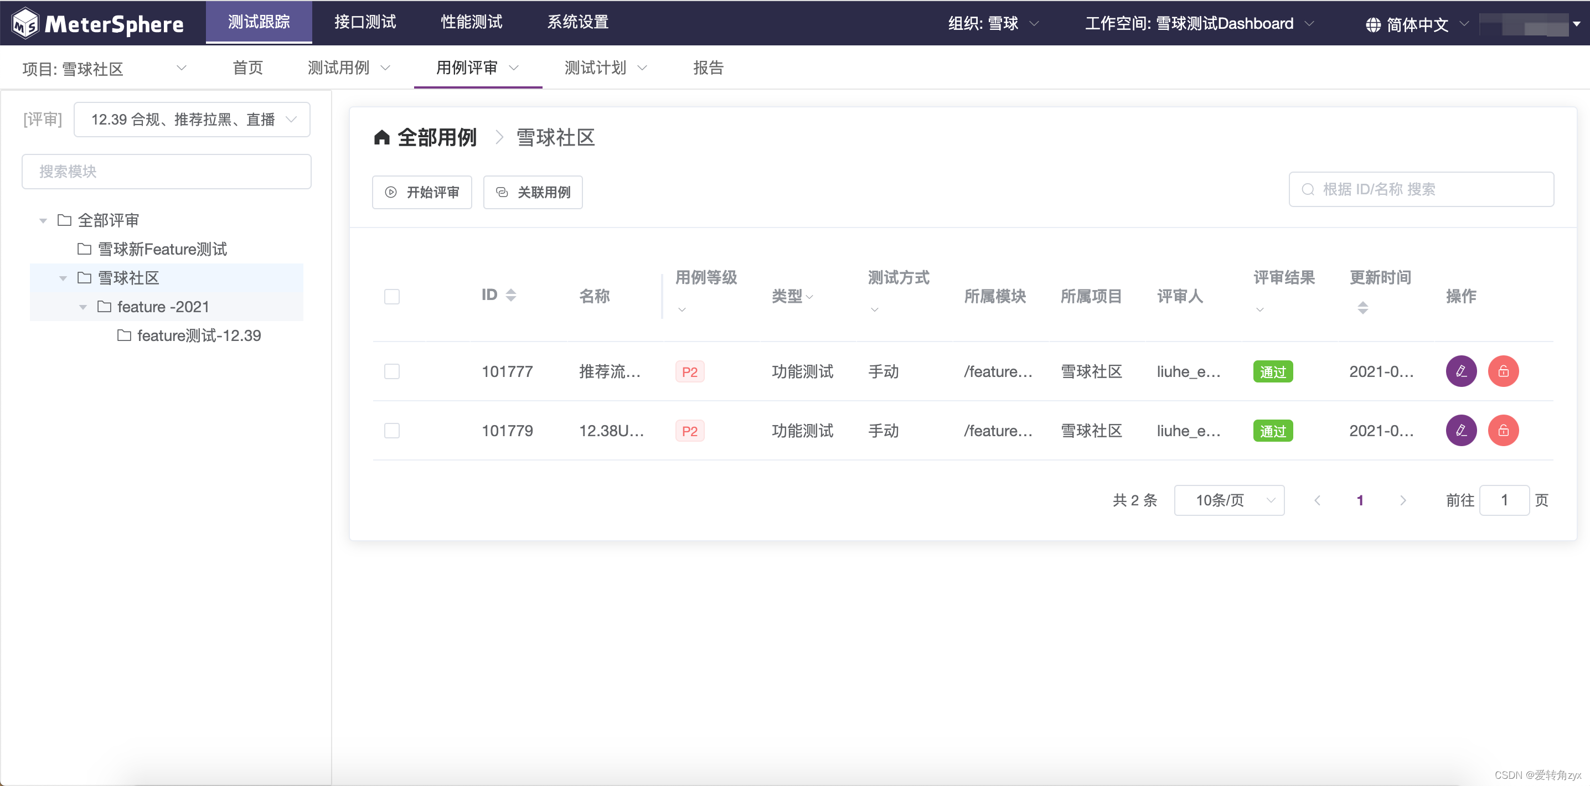Click the 通过 badge of case 101777
Viewport: 1590px width, 786px height.
(x=1273, y=371)
